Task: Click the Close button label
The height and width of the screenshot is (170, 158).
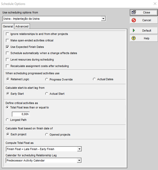Action: click(146, 12)
